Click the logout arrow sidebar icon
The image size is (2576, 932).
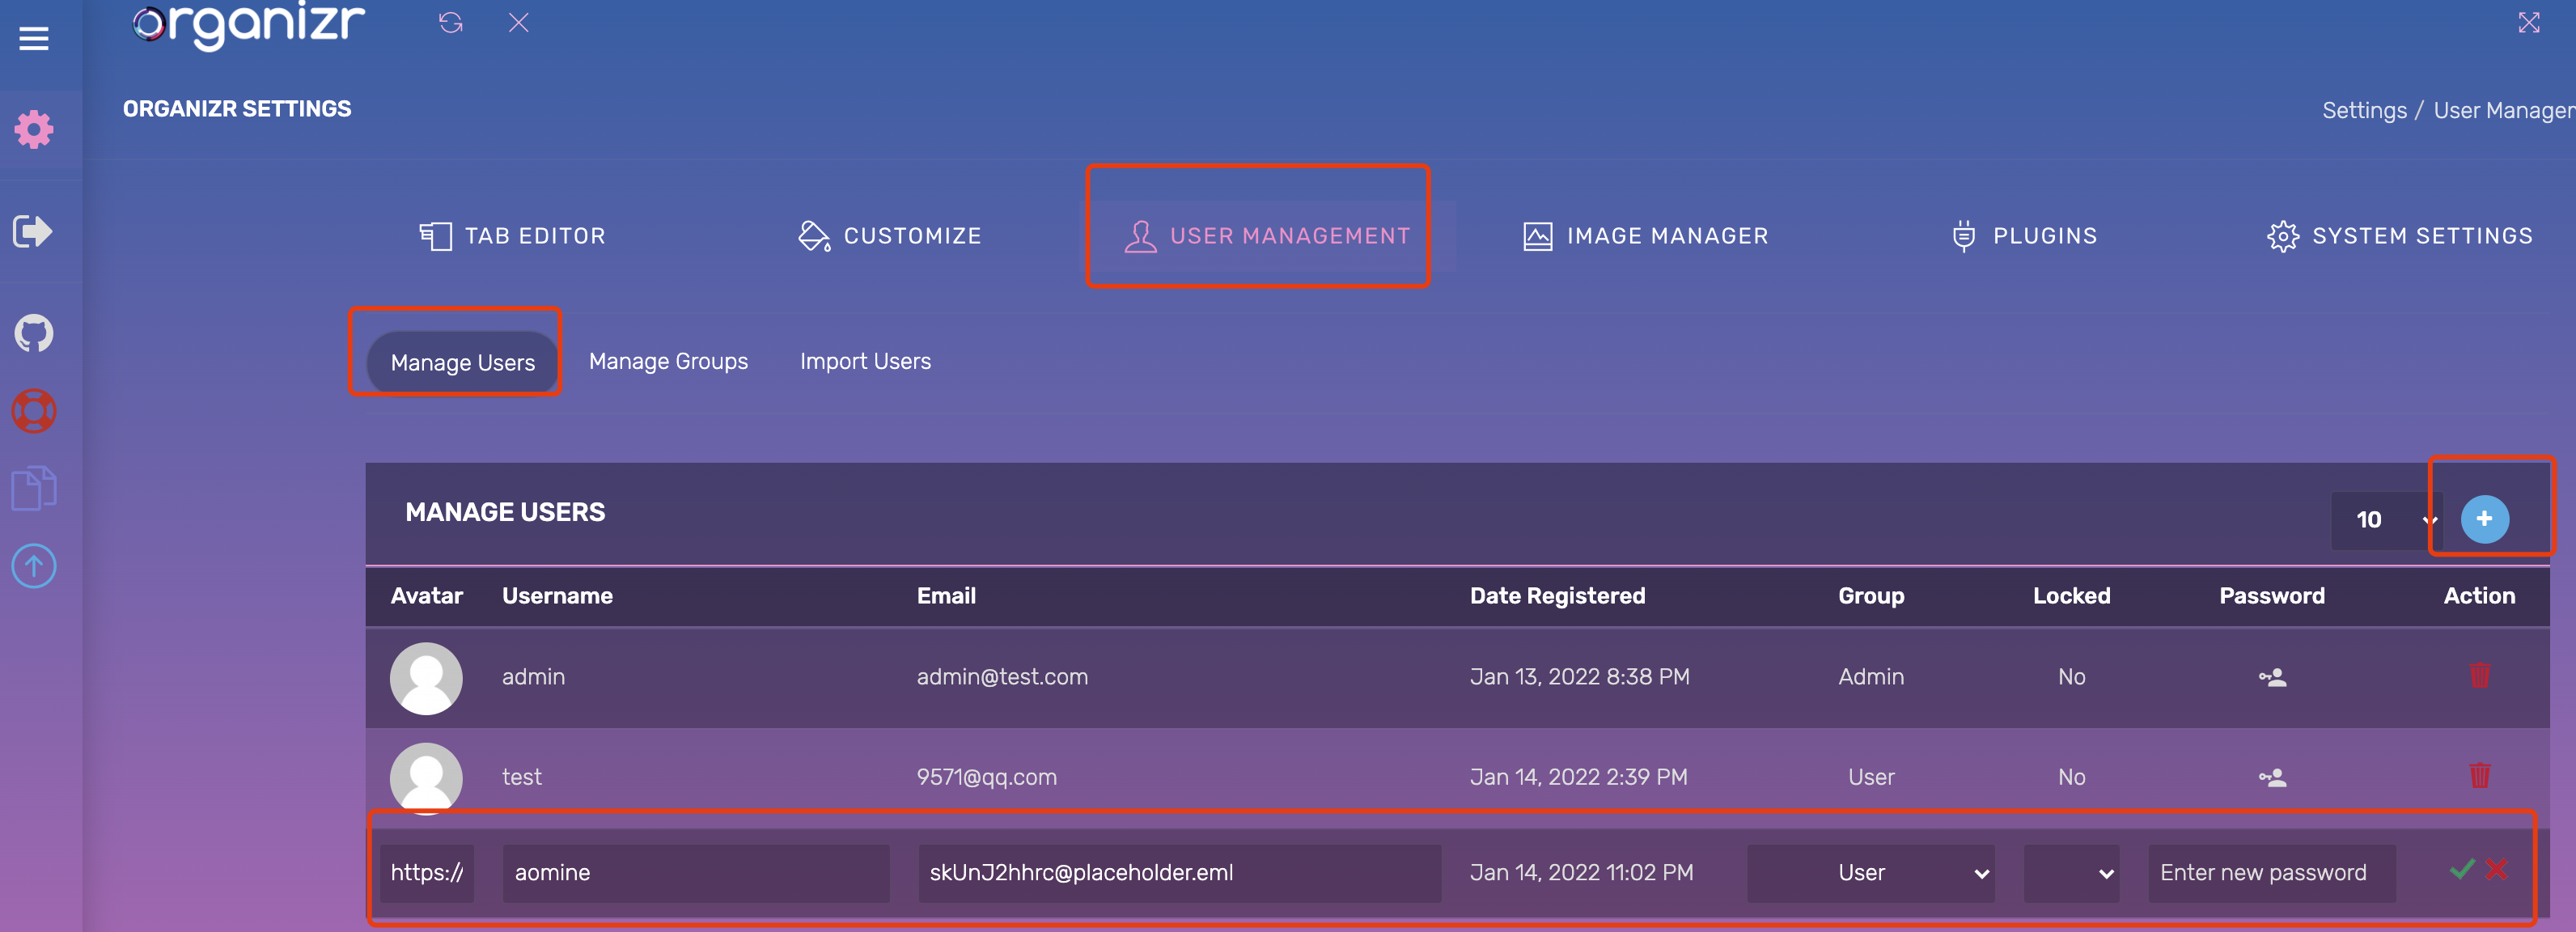pyautogui.click(x=33, y=232)
